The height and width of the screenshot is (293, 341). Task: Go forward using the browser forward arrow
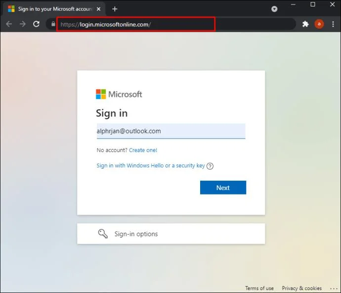[x=23, y=24]
